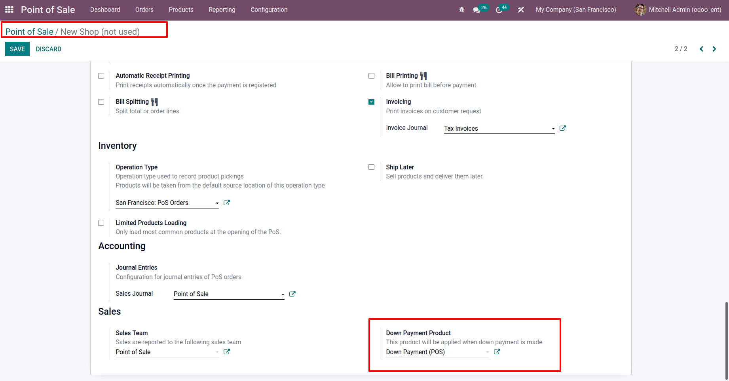Open external link for Invoice Journal
Viewport: 729px width, 381px height.
click(563, 128)
